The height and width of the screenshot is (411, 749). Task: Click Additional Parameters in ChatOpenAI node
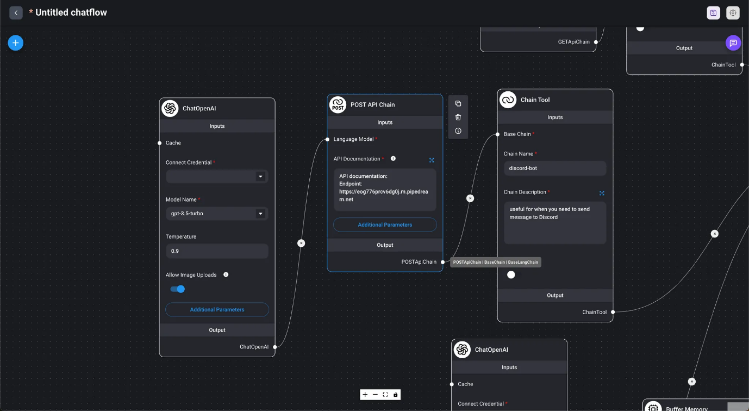(x=217, y=310)
